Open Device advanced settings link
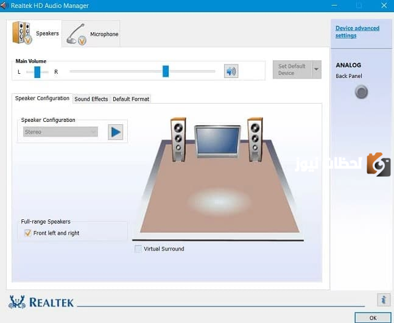This screenshot has width=394, height=323. 357,32
